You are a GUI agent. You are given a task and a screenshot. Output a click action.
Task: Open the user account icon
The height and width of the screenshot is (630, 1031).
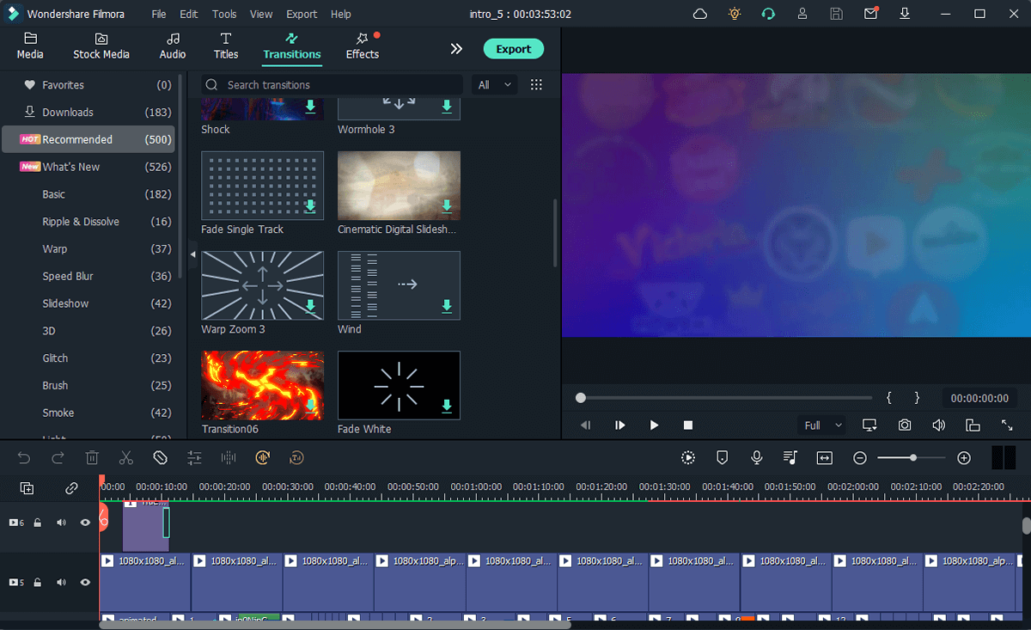pos(802,14)
